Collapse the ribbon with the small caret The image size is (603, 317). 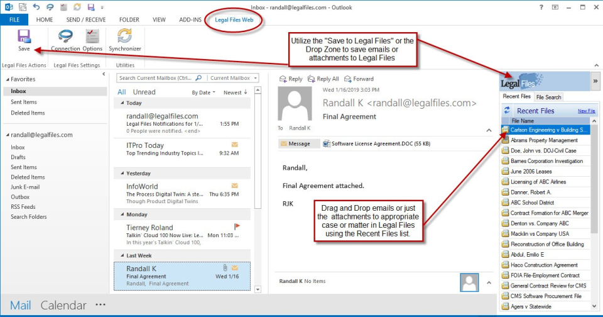click(x=597, y=65)
